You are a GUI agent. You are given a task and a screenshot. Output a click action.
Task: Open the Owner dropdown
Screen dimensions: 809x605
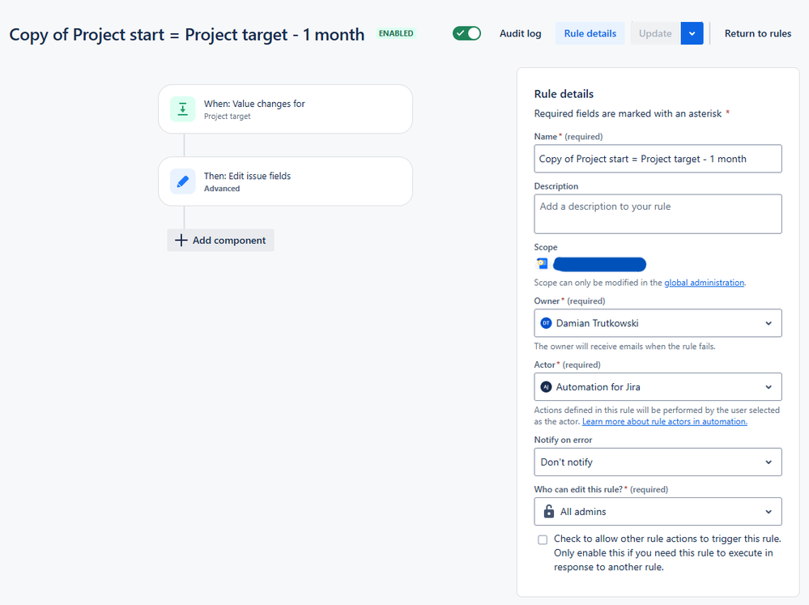[x=658, y=323]
